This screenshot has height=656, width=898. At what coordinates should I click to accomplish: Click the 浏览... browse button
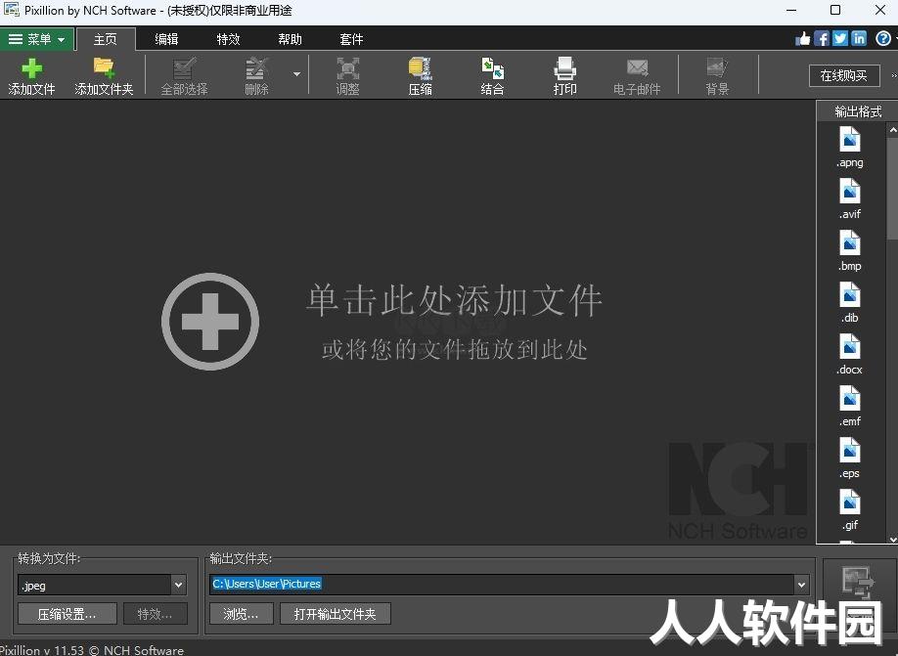pos(241,614)
